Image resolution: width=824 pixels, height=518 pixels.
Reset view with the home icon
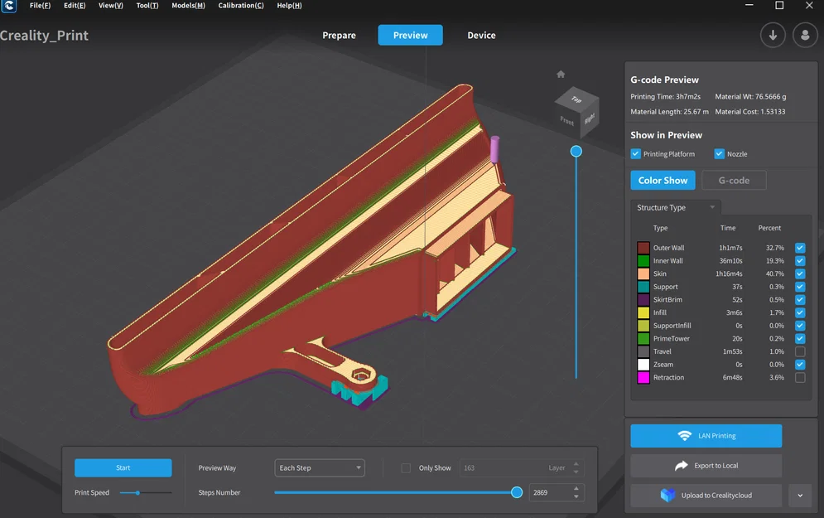pyautogui.click(x=561, y=74)
